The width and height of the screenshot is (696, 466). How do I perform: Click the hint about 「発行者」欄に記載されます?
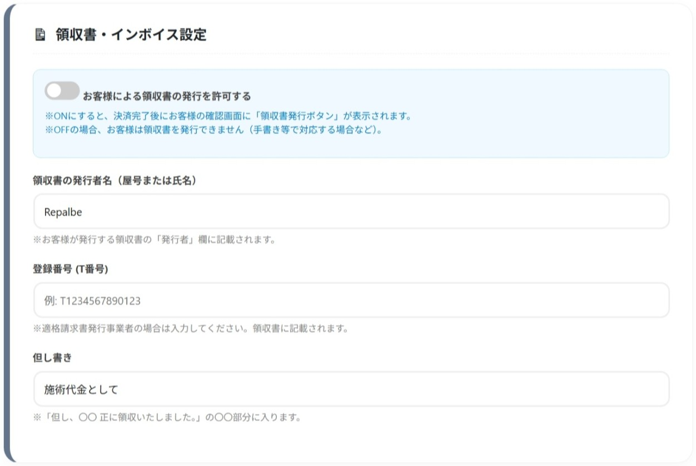[155, 240]
